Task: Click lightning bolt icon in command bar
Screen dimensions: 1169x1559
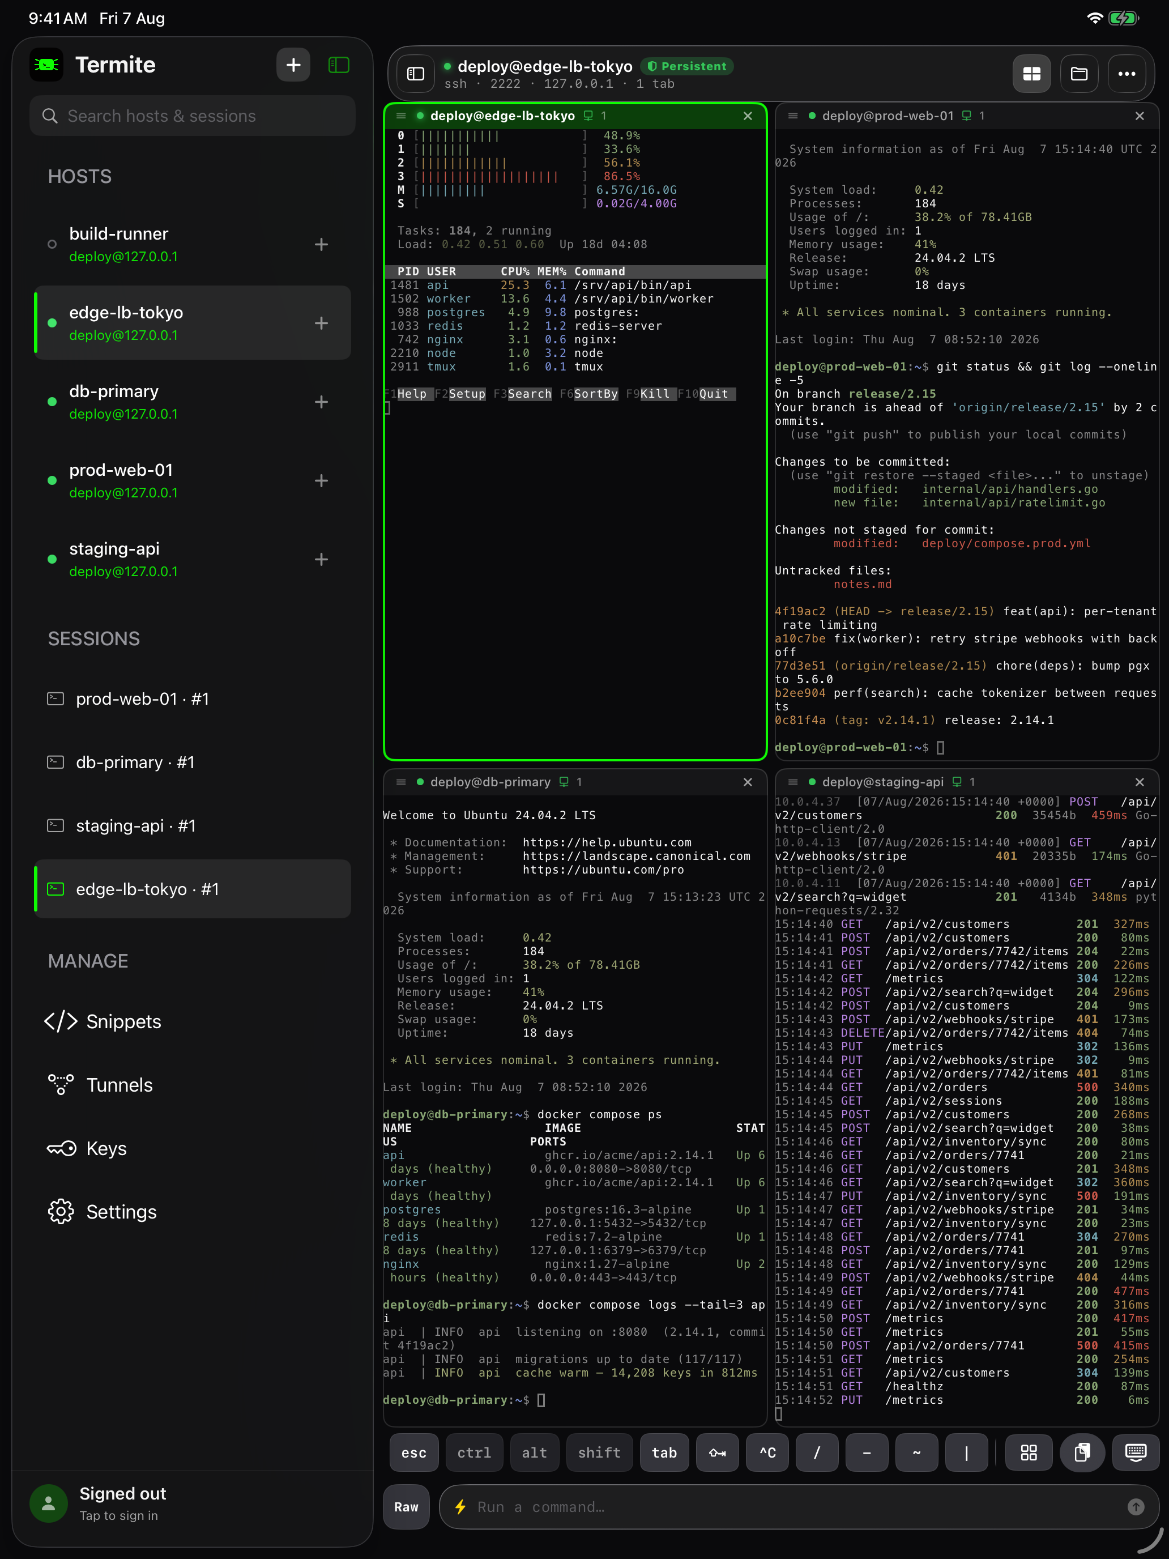Action: pos(460,1507)
